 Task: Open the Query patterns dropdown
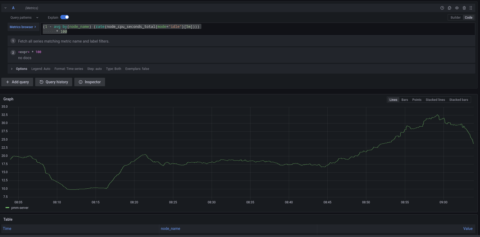pos(24,18)
